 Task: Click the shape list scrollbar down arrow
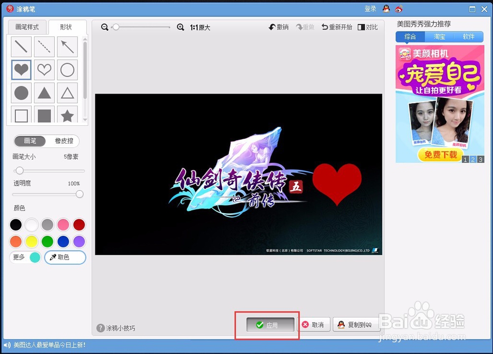pyautogui.click(x=85, y=120)
